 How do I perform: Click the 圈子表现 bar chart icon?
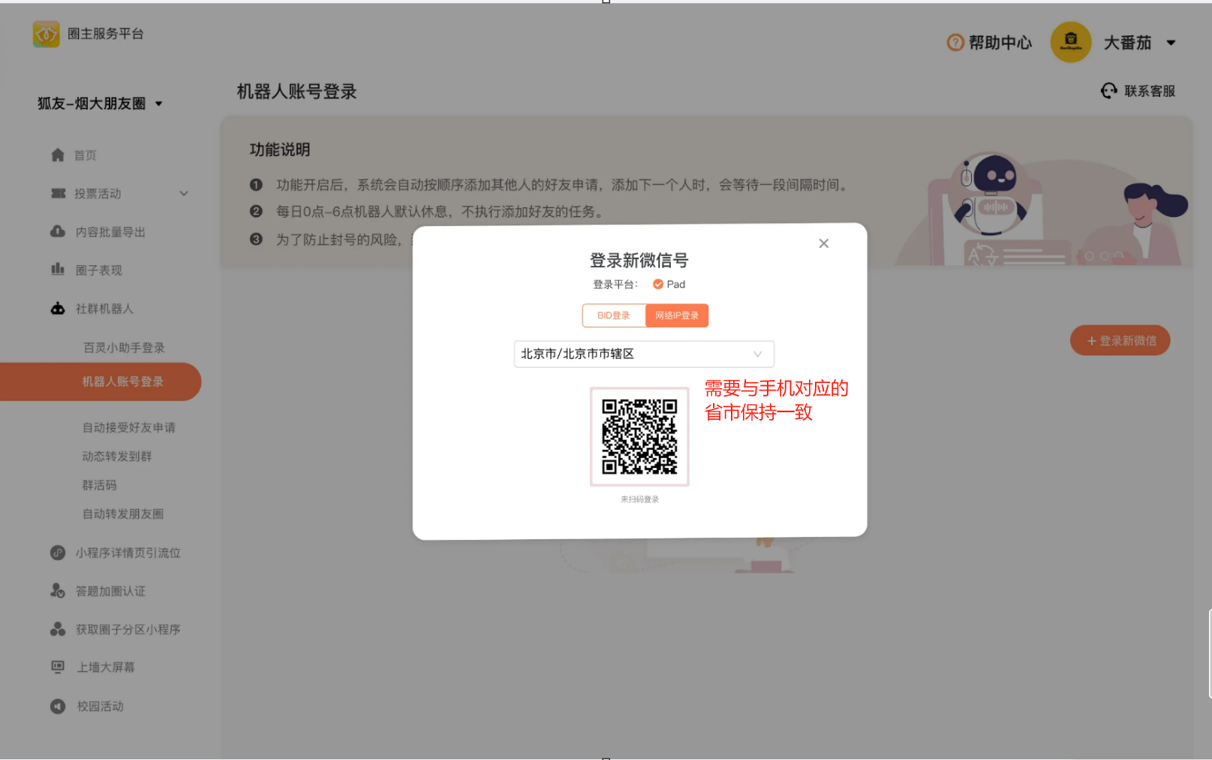pyautogui.click(x=58, y=269)
